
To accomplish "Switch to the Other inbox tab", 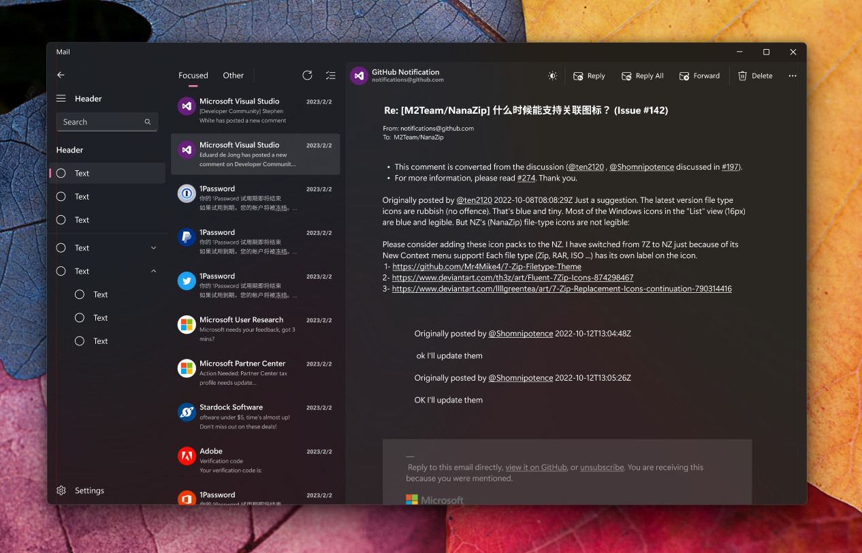I will pos(233,75).
